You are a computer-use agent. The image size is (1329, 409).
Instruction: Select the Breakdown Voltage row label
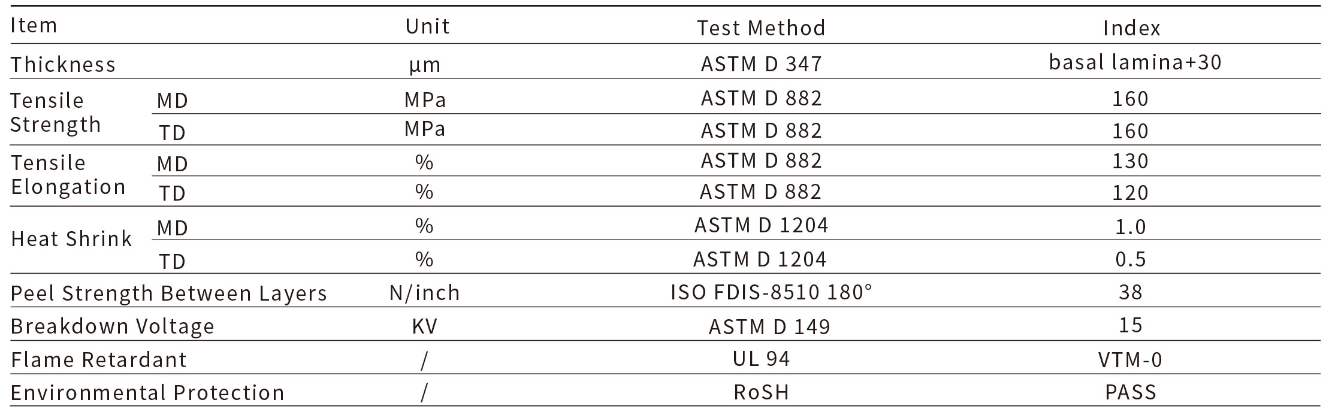click(113, 326)
